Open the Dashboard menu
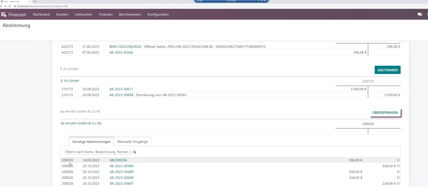 pyautogui.click(x=41, y=15)
